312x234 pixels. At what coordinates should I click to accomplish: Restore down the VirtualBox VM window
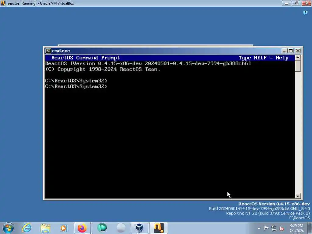296,3
